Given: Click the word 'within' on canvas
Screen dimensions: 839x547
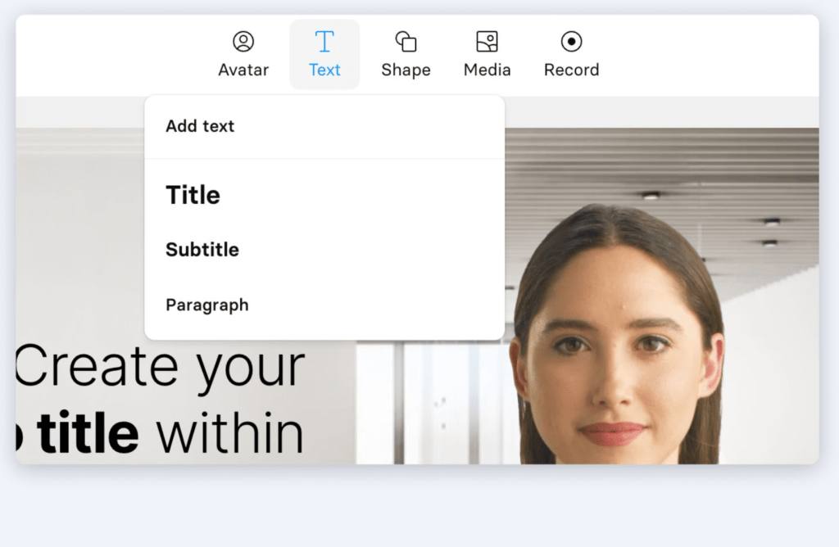Looking at the screenshot, I should (x=230, y=434).
